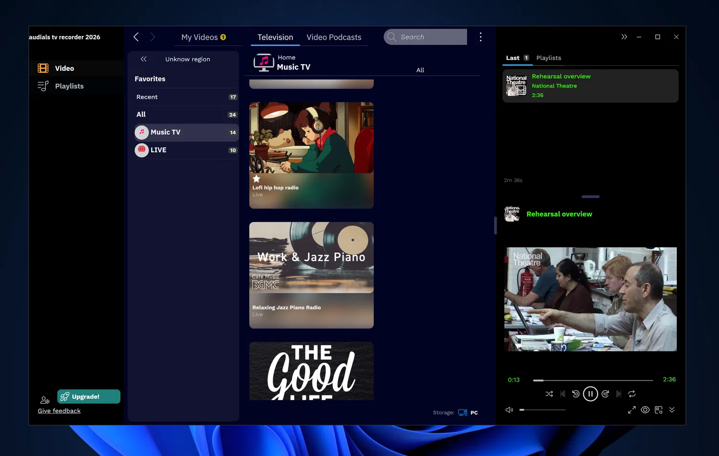Screen dimensions: 719x456
Task: Collapse the player panel with double chevron
Action: 624,37
